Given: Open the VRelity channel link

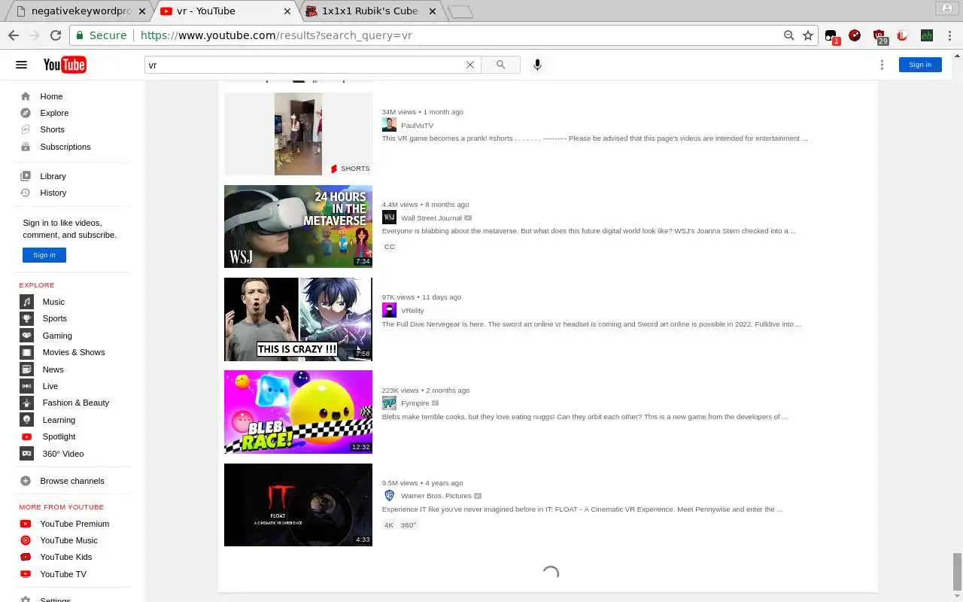Looking at the screenshot, I should tap(412, 311).
